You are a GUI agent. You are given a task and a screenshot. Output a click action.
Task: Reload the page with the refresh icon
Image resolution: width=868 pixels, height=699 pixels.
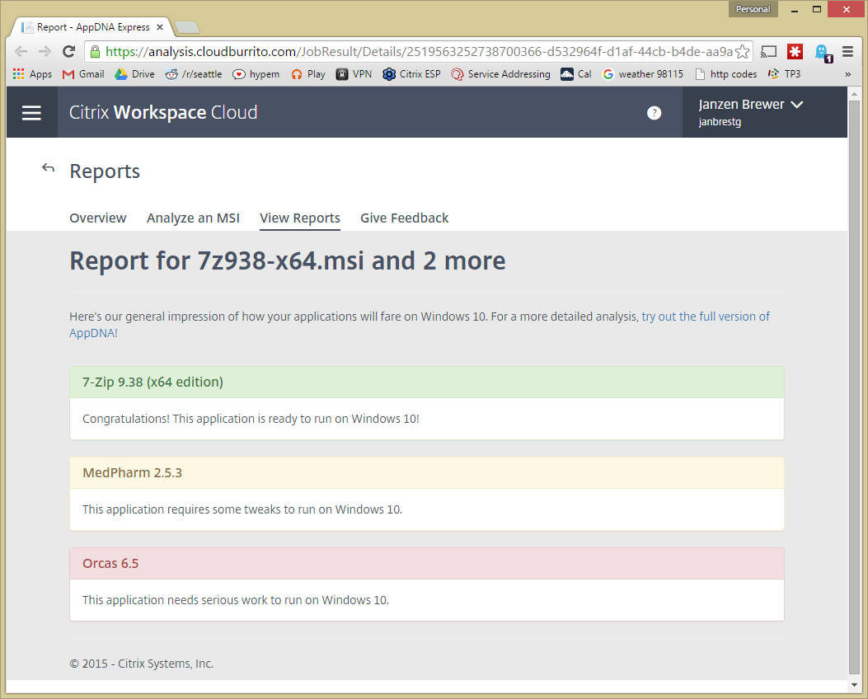68,52
